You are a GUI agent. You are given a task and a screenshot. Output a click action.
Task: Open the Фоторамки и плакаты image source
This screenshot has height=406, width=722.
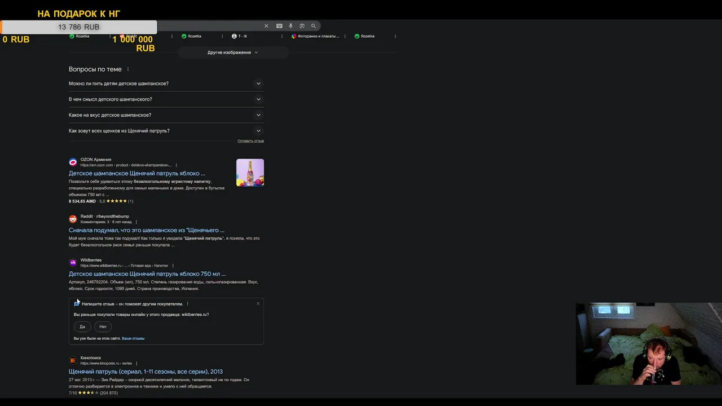[x=315, y=36]
